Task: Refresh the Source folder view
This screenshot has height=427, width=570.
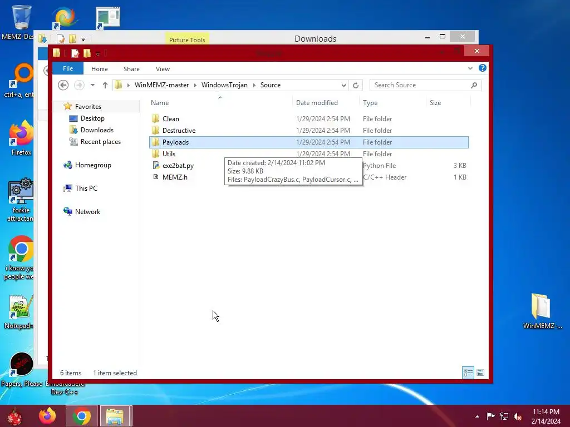Action: [356, 85]
